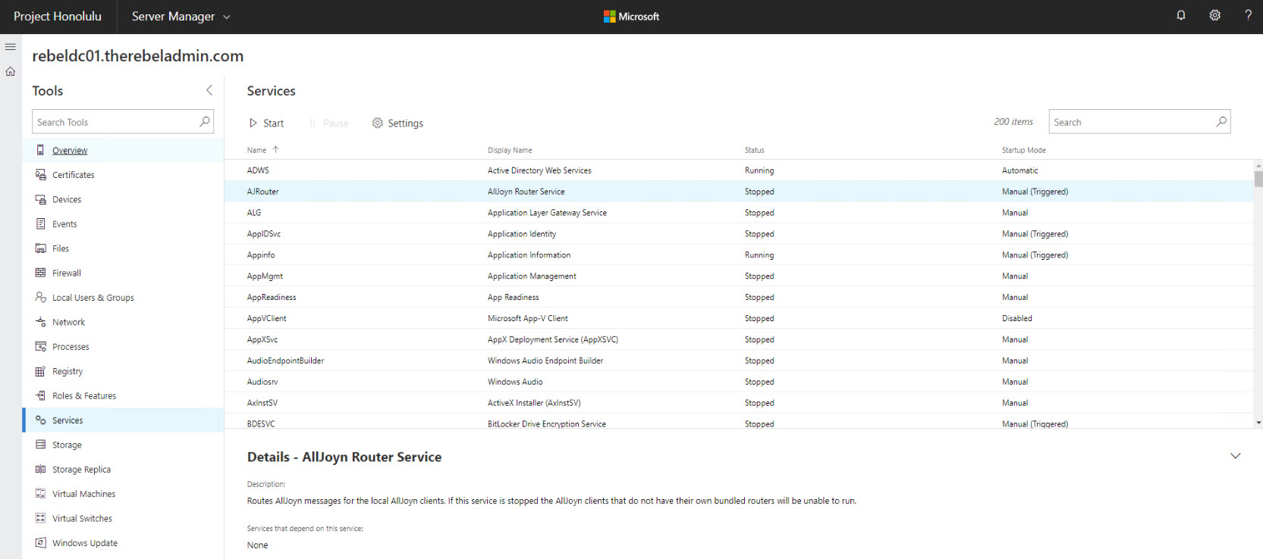Click the Project Honolulu title
This screenshot has width=1263, height=559.
(x=58, y=16)
